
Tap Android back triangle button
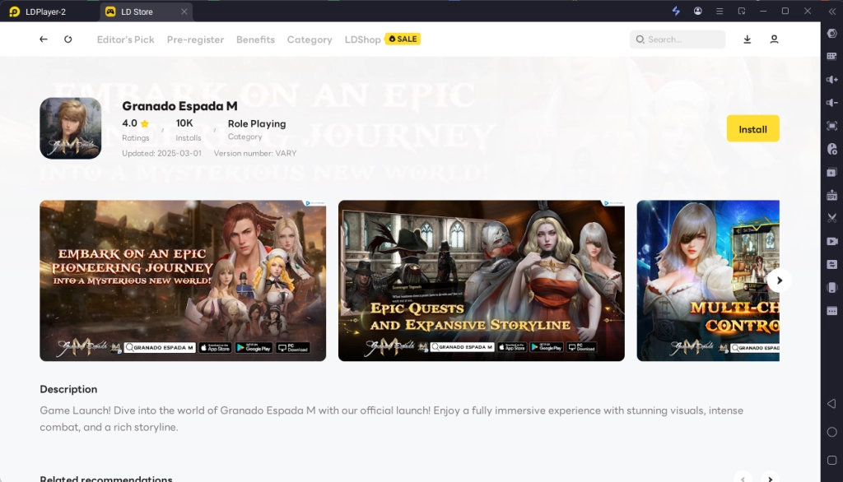pyautogui.click(x=832, y=404)
